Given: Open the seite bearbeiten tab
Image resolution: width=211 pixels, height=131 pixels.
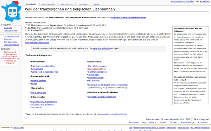Looking at the screenshot, I should coord(67,4).
